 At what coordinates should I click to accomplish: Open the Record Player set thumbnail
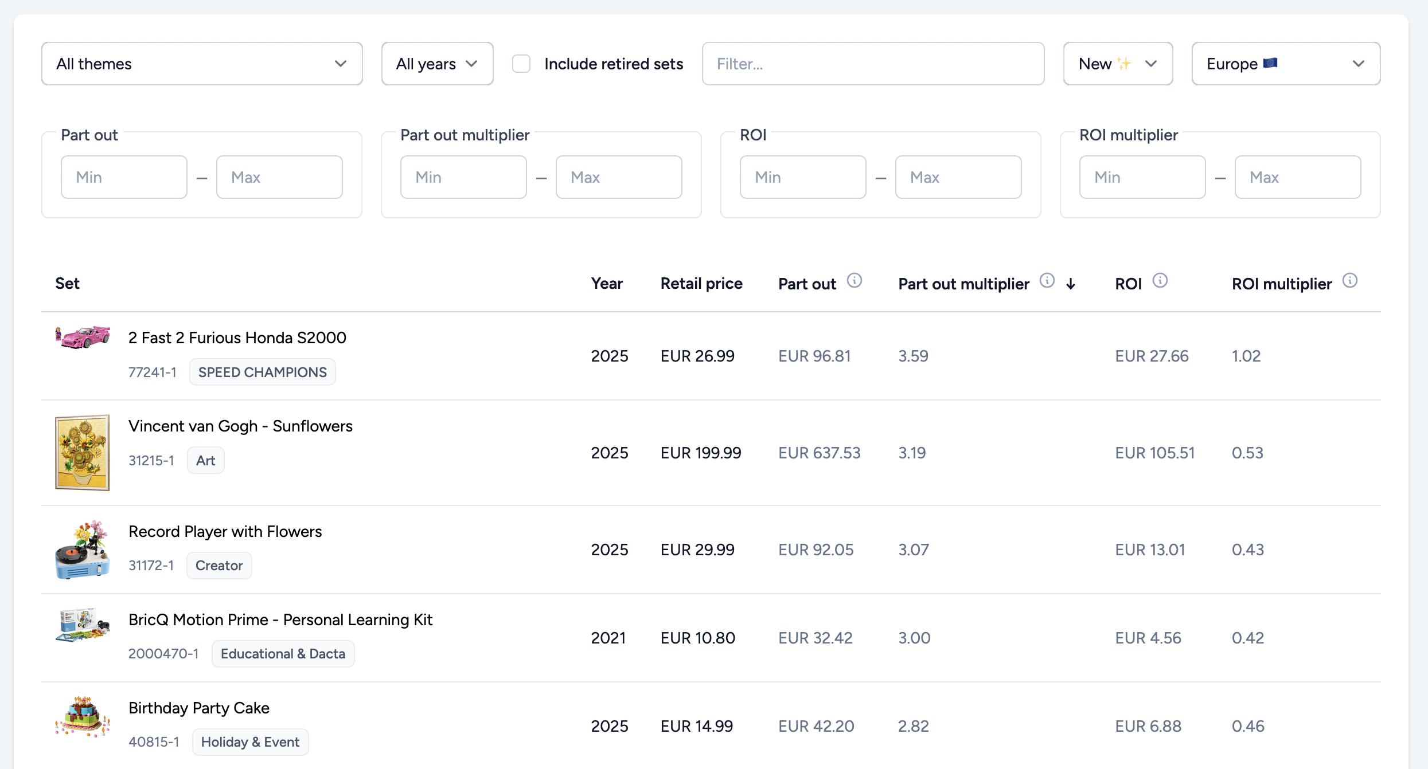(83, 550)
